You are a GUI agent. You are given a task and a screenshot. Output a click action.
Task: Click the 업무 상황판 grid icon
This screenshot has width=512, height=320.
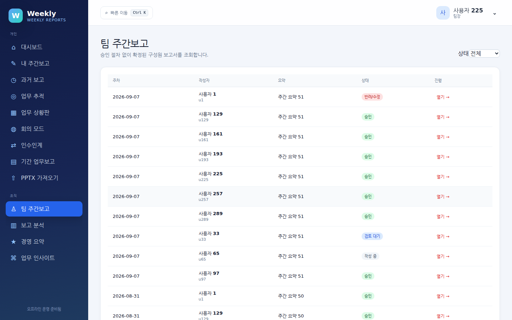pyautogui.click(x=14, y=113)
